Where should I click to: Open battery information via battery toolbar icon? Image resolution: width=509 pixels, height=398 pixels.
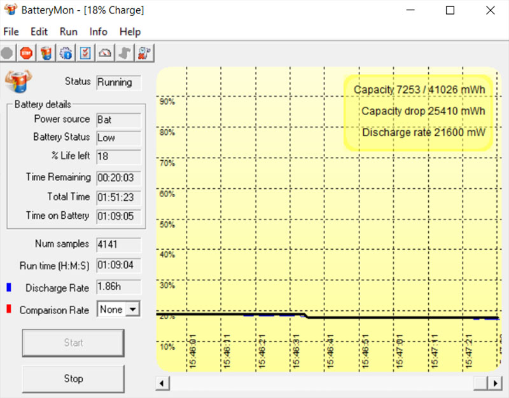point(46,53)
